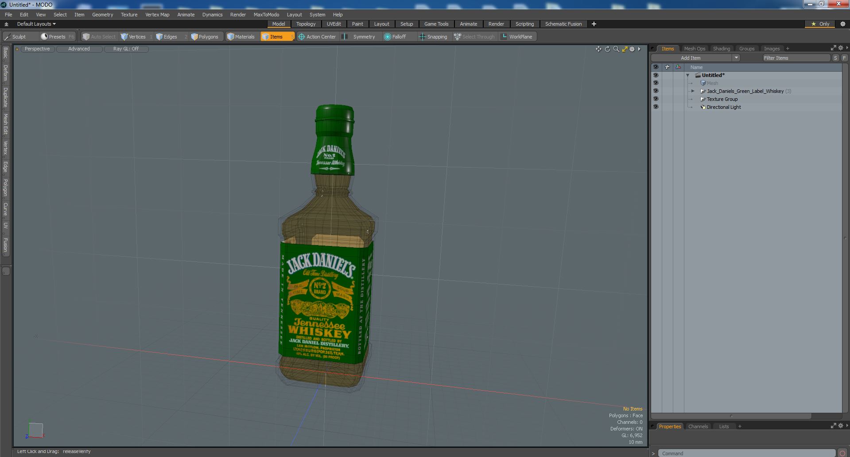Toggle Auto Select
This screenshot has height=457, width=850.
(x=99, y=37)
